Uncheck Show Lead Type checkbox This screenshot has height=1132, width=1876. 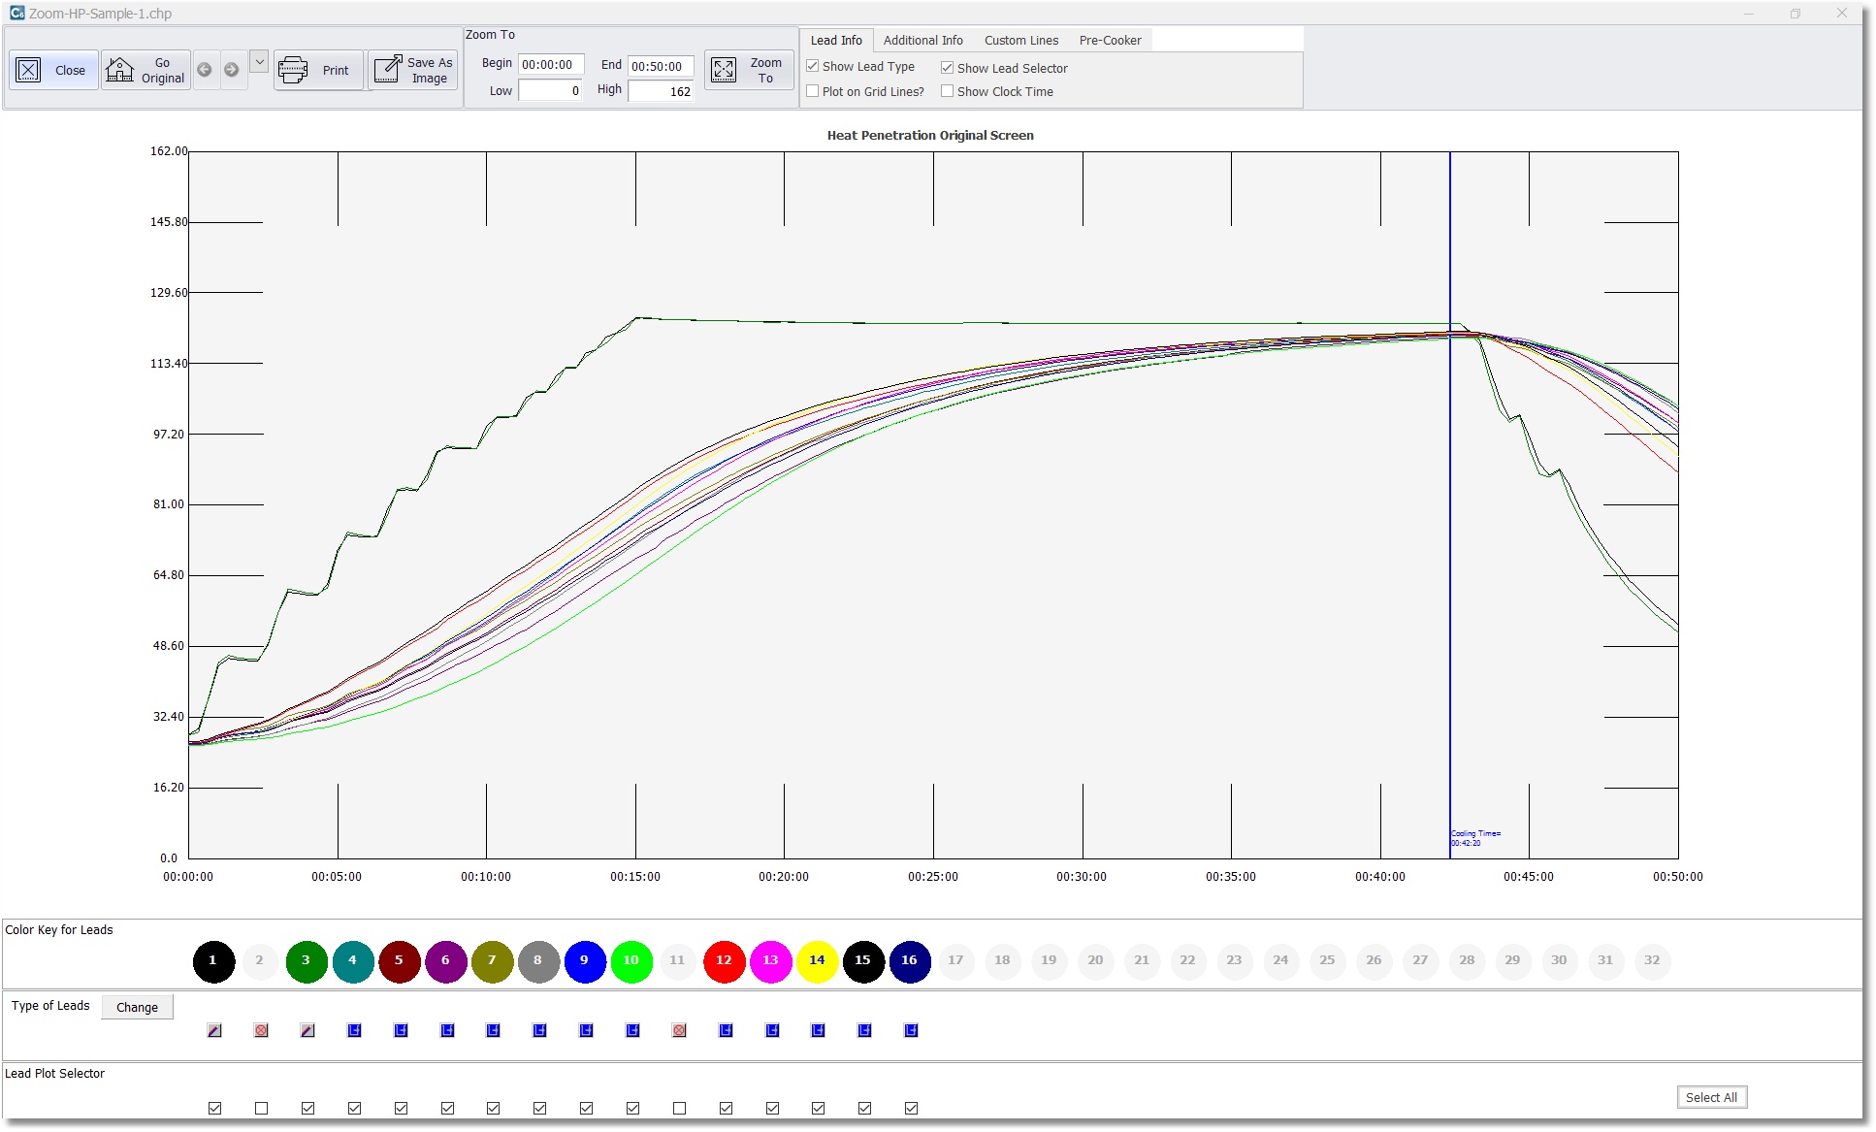coord(813,66)
